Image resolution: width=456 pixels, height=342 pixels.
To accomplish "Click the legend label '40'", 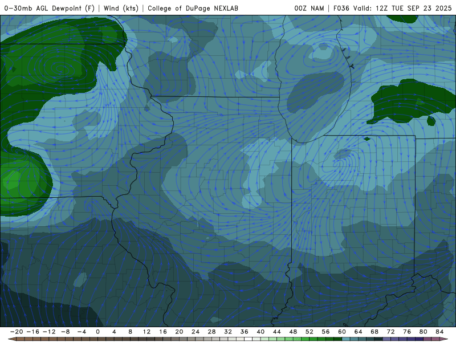I will click(x=260, y=332).
